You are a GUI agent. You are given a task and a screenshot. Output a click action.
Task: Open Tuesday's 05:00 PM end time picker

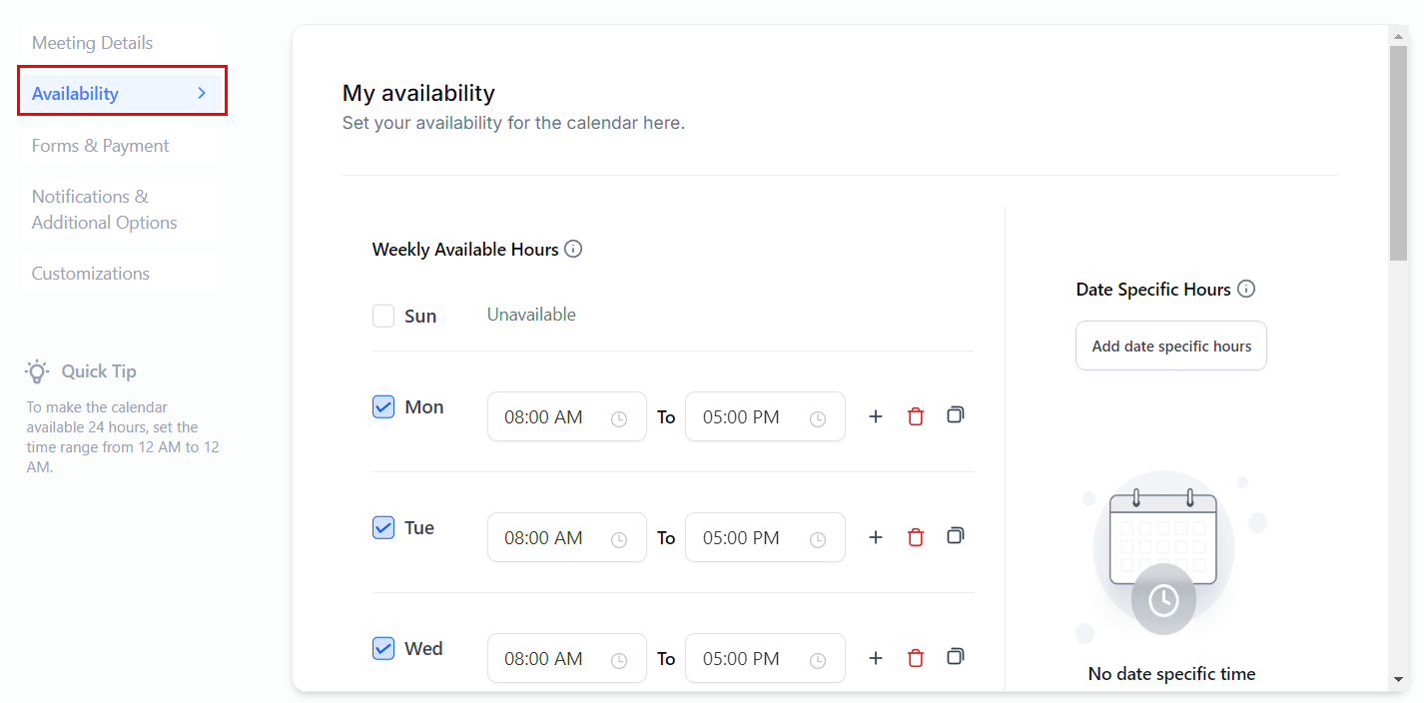tap(764, 537)
